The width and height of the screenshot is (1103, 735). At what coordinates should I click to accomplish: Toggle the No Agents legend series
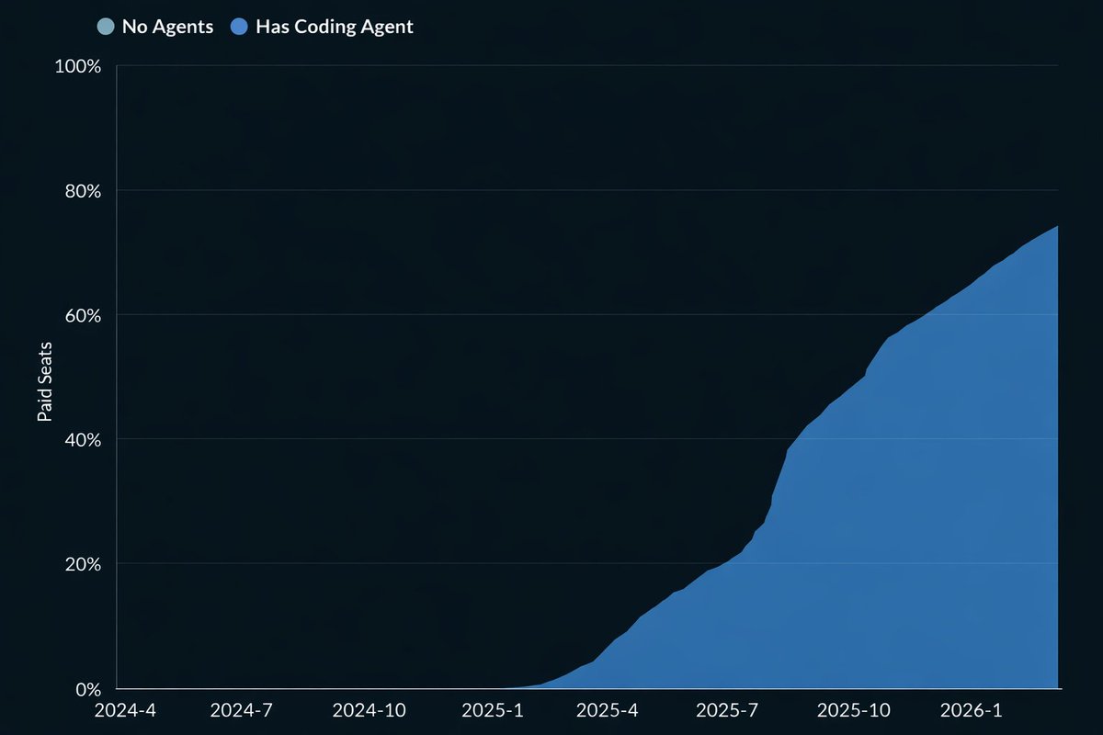[x=155, y=27]
